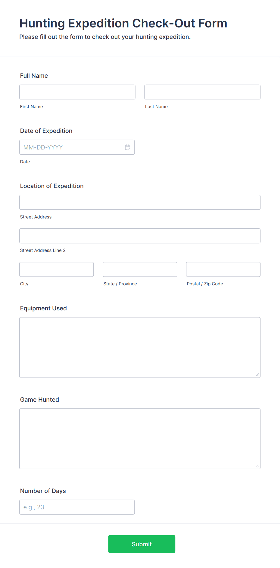Viewport: 280px width, 568px height.
Task: Click the resize grip of Game Hunted box
Action: [x=257, y=466]
